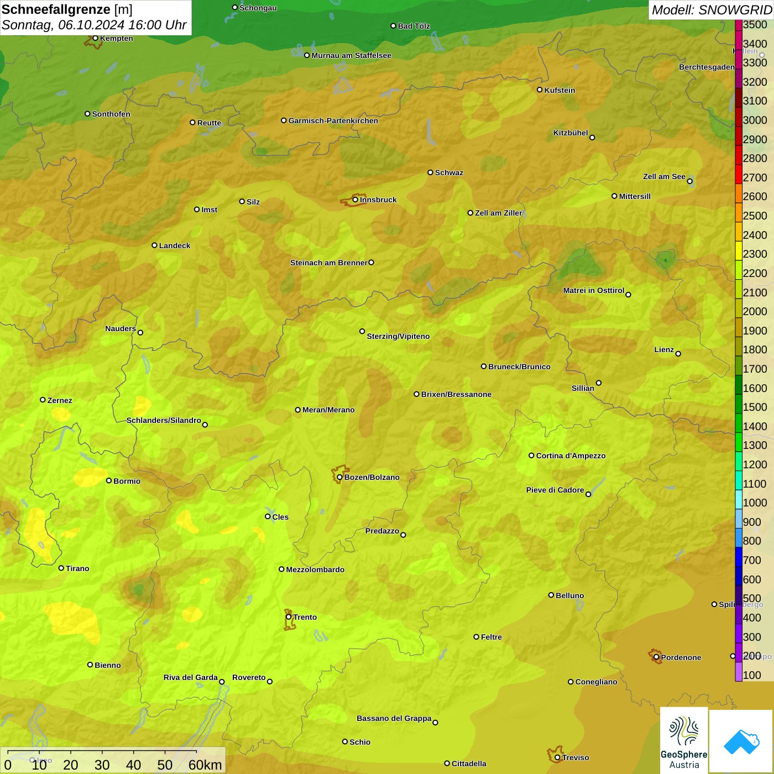
Task: Click the Pordenone city marker
Action: tap(656, 657)
